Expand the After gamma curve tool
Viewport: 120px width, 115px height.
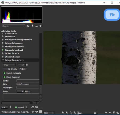3,46
